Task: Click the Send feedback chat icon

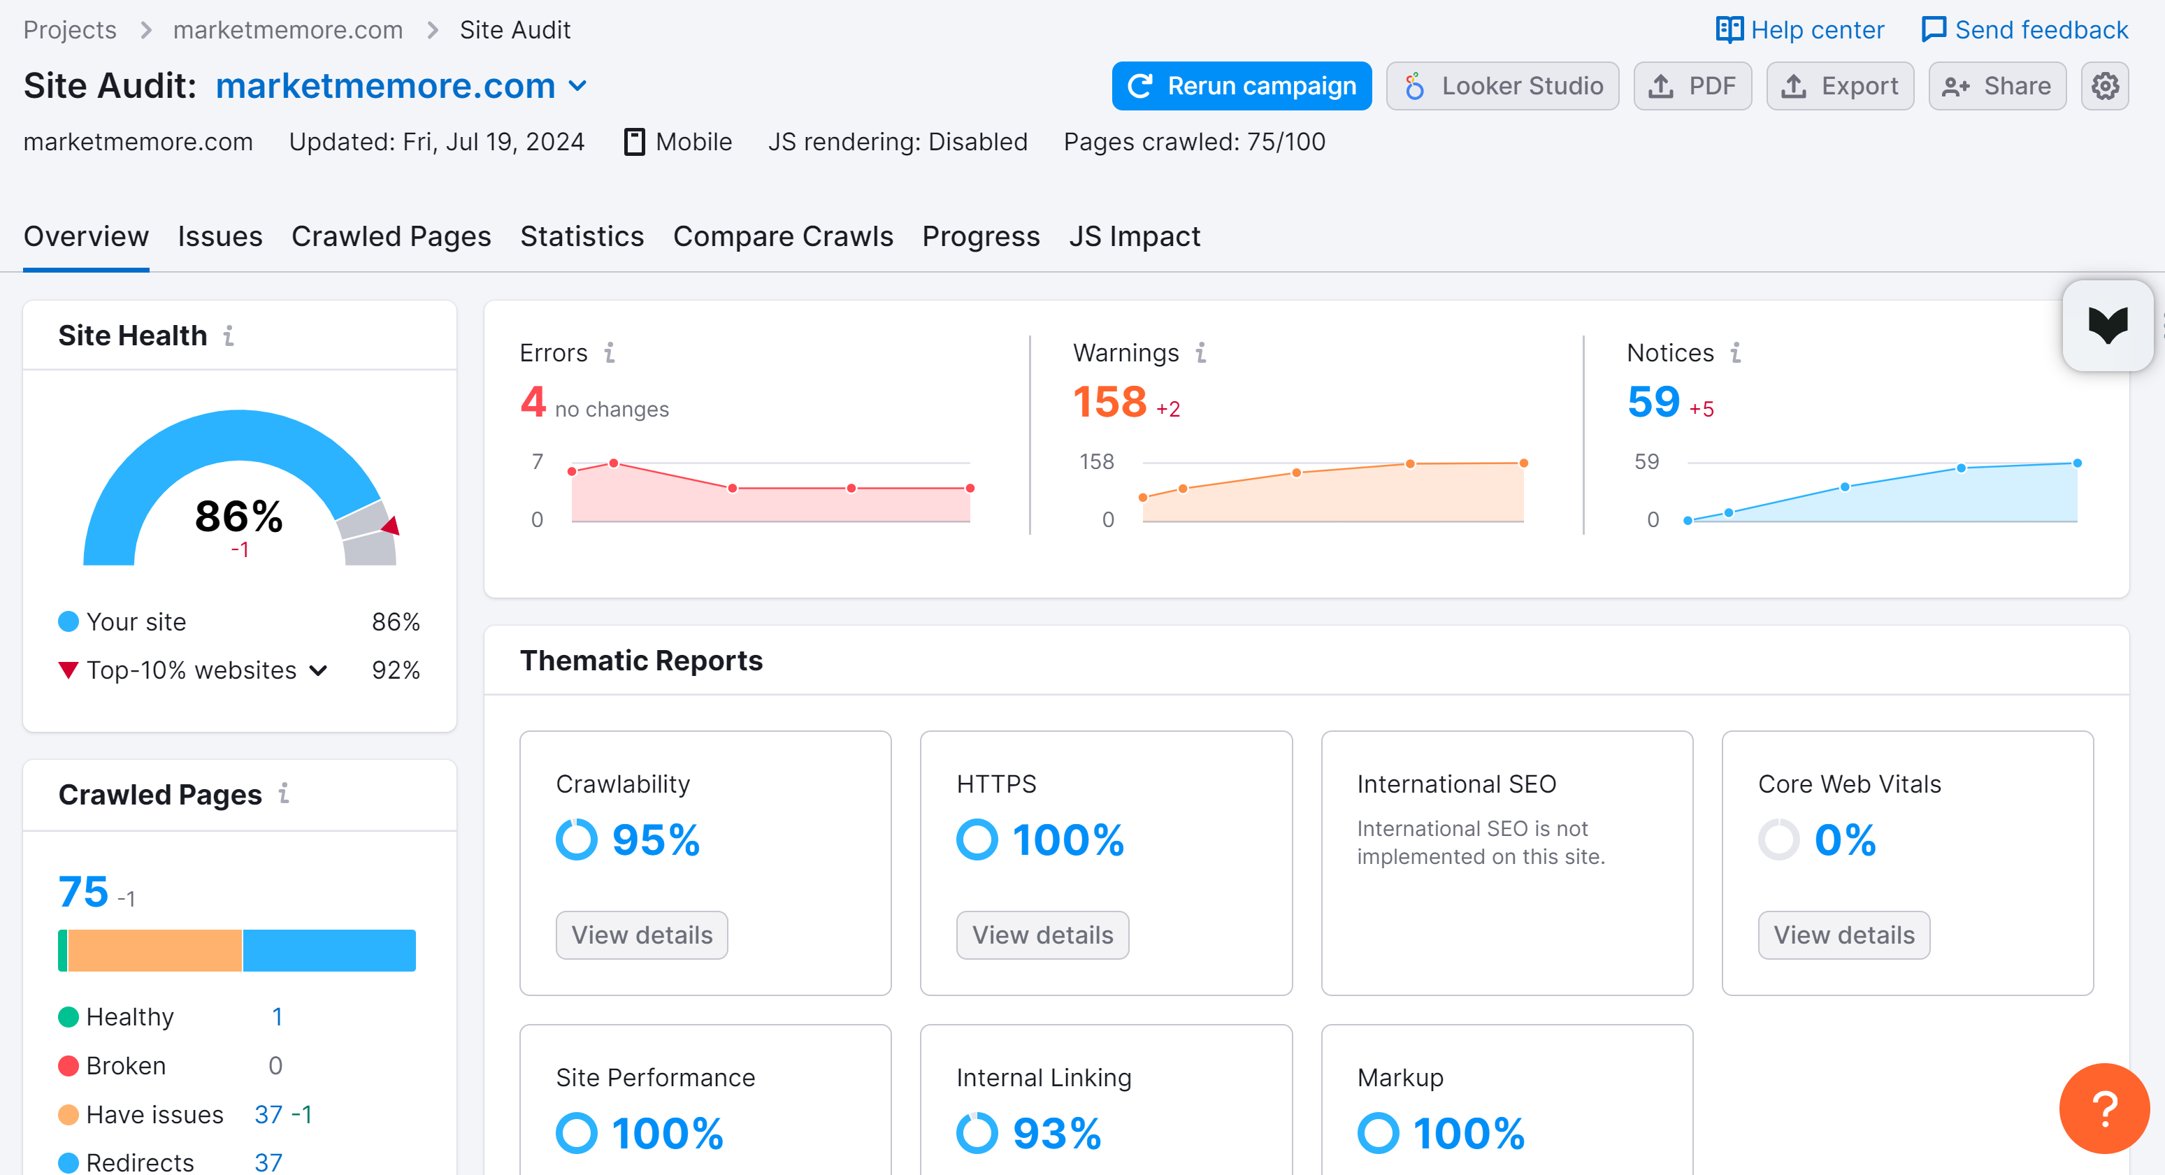Action: 1934,30
